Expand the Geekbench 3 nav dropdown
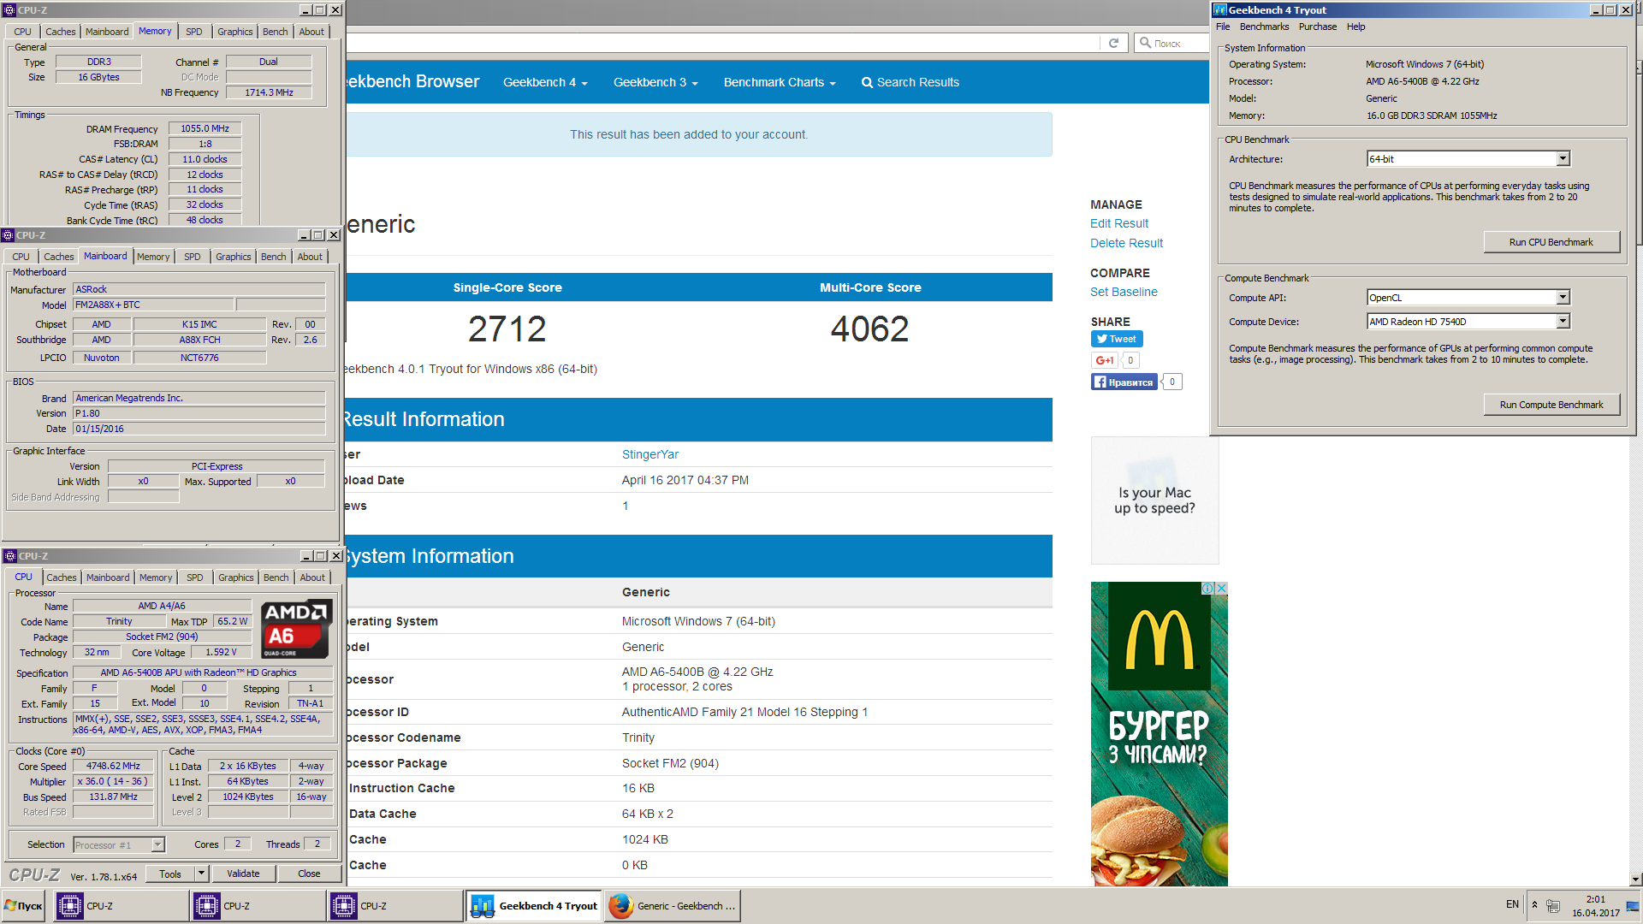Viewport: 1643px width, 924px height. coord(655,82)
